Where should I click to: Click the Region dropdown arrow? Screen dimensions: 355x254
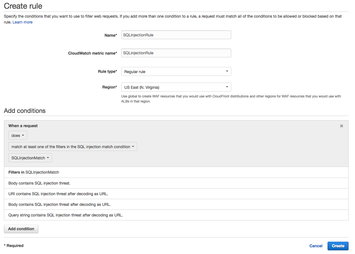pos(227,87)
